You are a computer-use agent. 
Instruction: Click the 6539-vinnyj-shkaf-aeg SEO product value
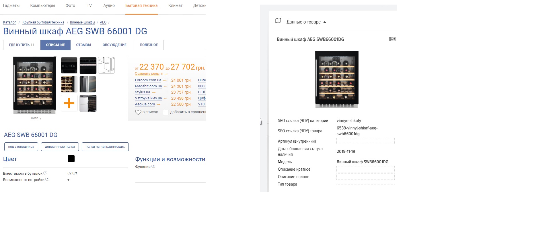357,131
